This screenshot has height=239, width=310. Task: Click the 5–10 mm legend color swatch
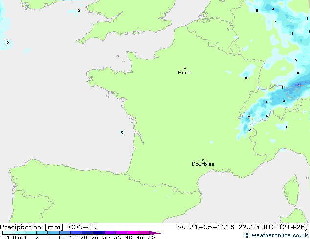pos(53,233)
